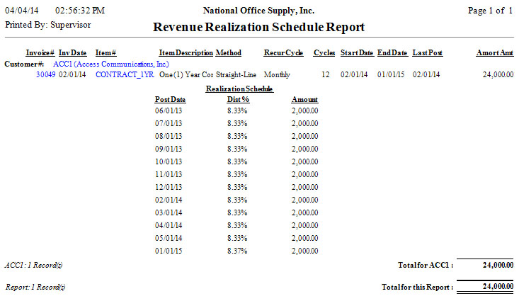Select the ItemDescription column header

(186, 53)
